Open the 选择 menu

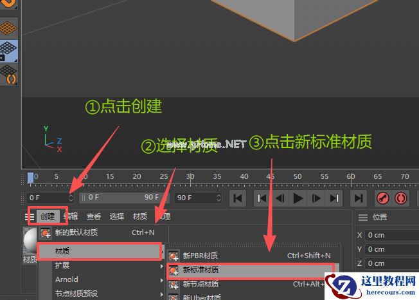coord(117,216)
